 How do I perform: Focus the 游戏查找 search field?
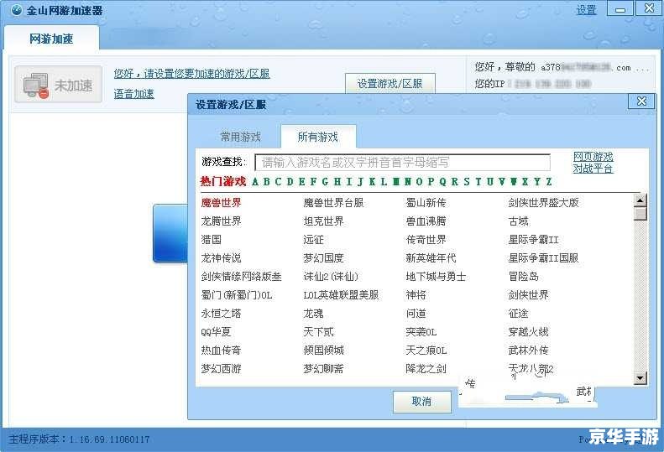coord(402,162)
